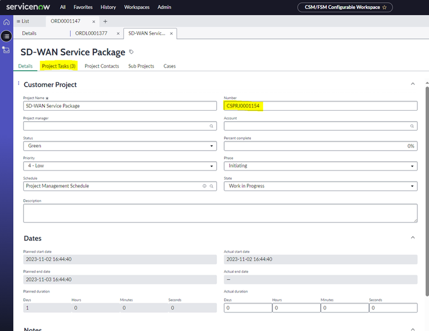Viewport: 429px width, 331px height.
Task: Click the Percent complete field
Action: 320,146
